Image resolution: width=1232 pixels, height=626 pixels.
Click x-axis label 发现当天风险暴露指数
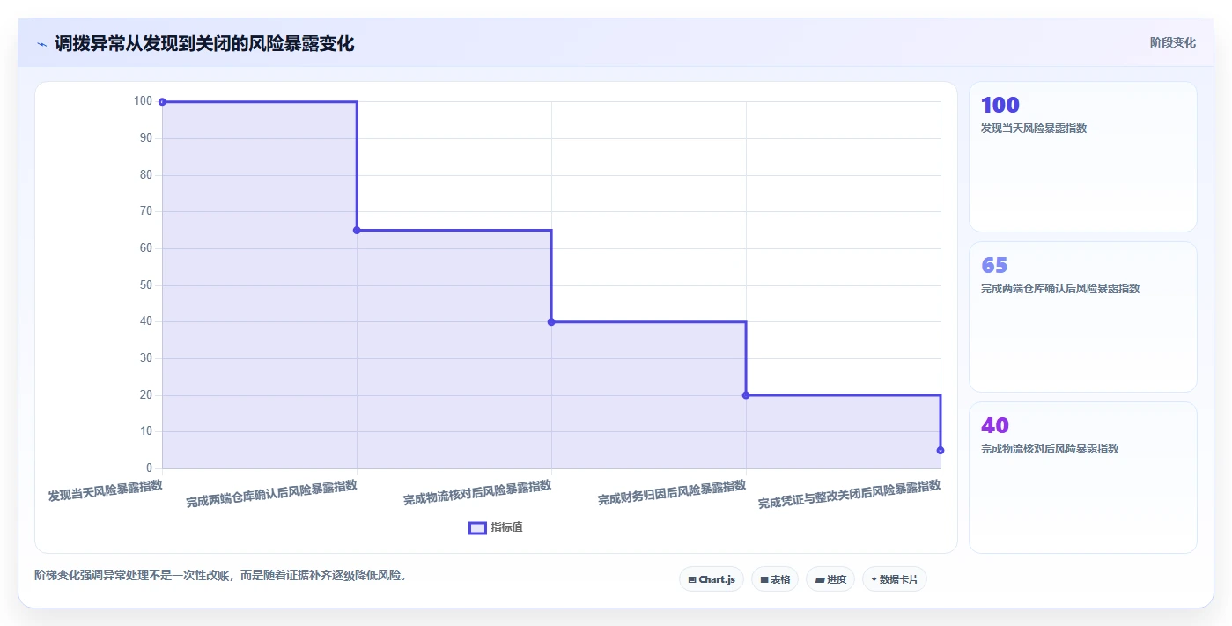(106, 490)
